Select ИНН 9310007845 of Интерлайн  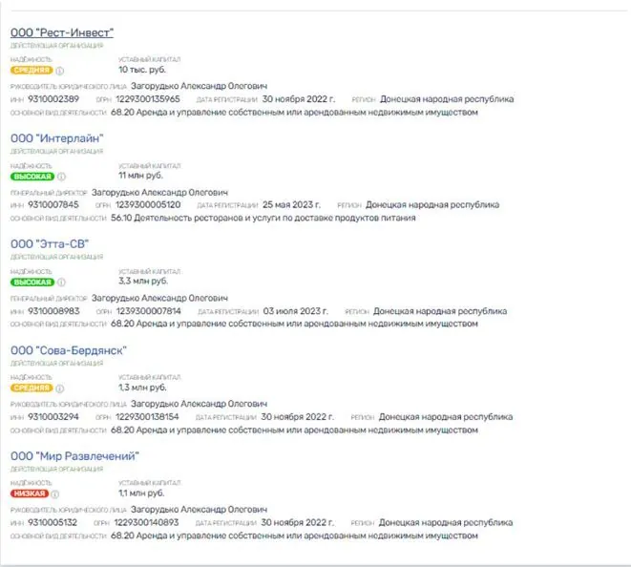53,205
